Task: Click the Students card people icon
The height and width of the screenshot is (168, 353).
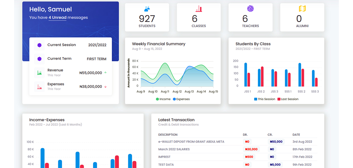Action: click(147, 9)
